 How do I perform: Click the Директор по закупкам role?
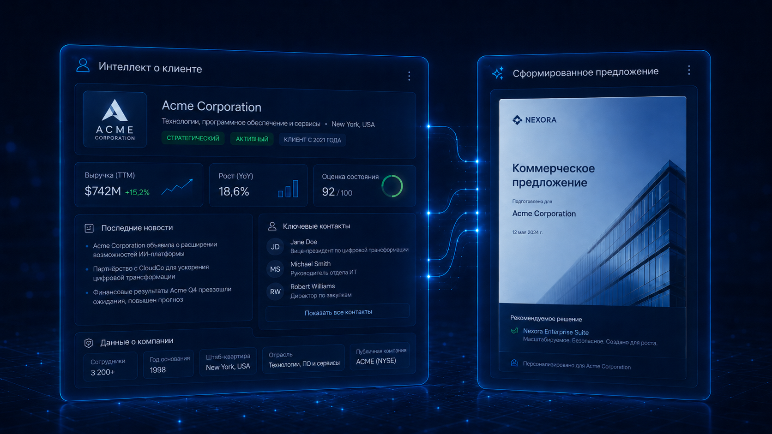point(321,295)
